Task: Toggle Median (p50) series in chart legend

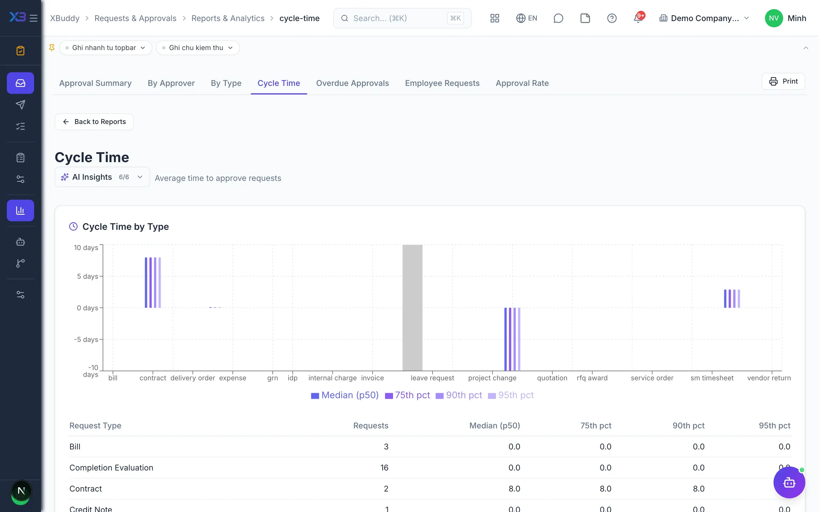Action: coord(345,395)
